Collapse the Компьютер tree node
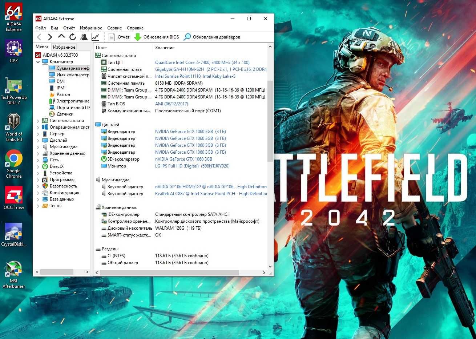The height and width of the screenshot is (339, 476). (38, 62)
